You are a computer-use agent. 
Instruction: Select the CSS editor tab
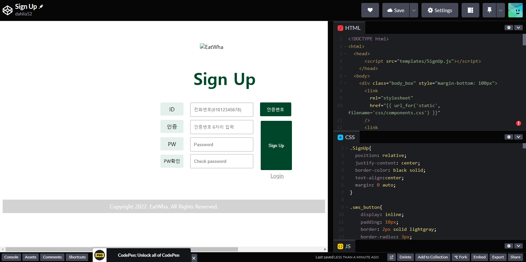347,137
